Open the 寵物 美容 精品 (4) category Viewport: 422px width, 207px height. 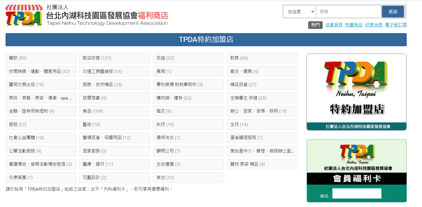[262, 164]
